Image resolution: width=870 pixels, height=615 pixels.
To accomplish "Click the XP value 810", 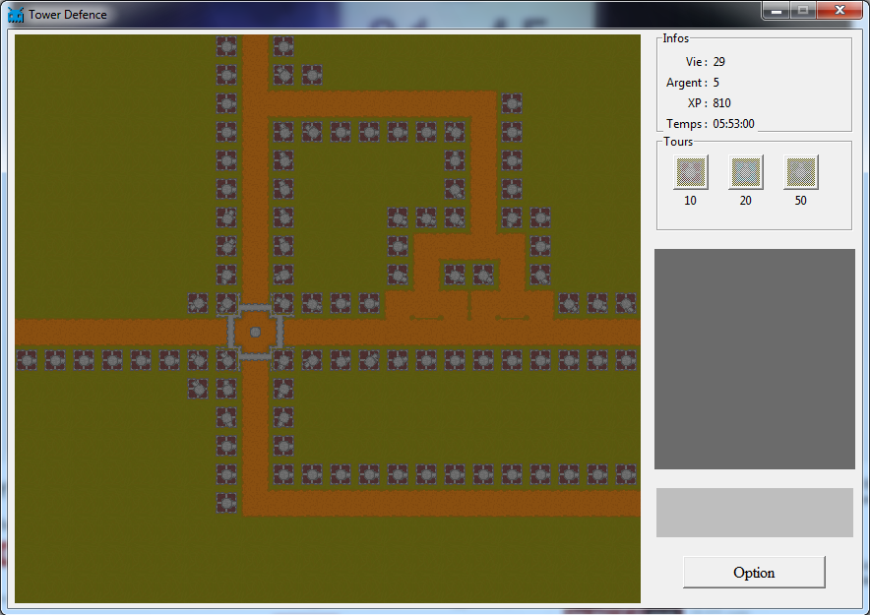I will [721, 103].
